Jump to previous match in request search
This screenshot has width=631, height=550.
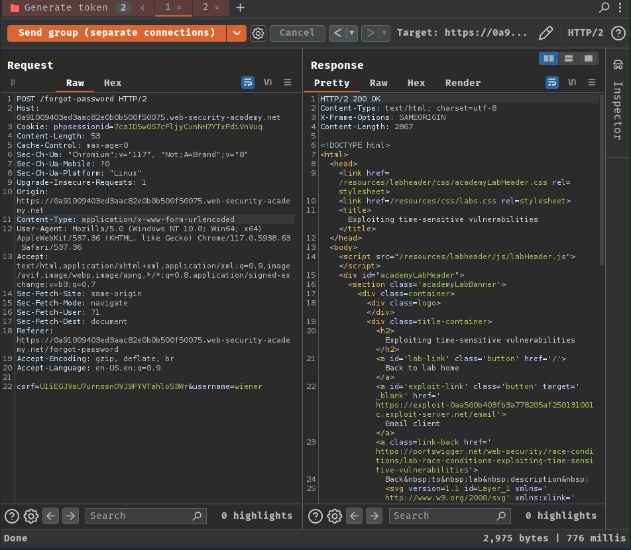[x=50, y=516]
